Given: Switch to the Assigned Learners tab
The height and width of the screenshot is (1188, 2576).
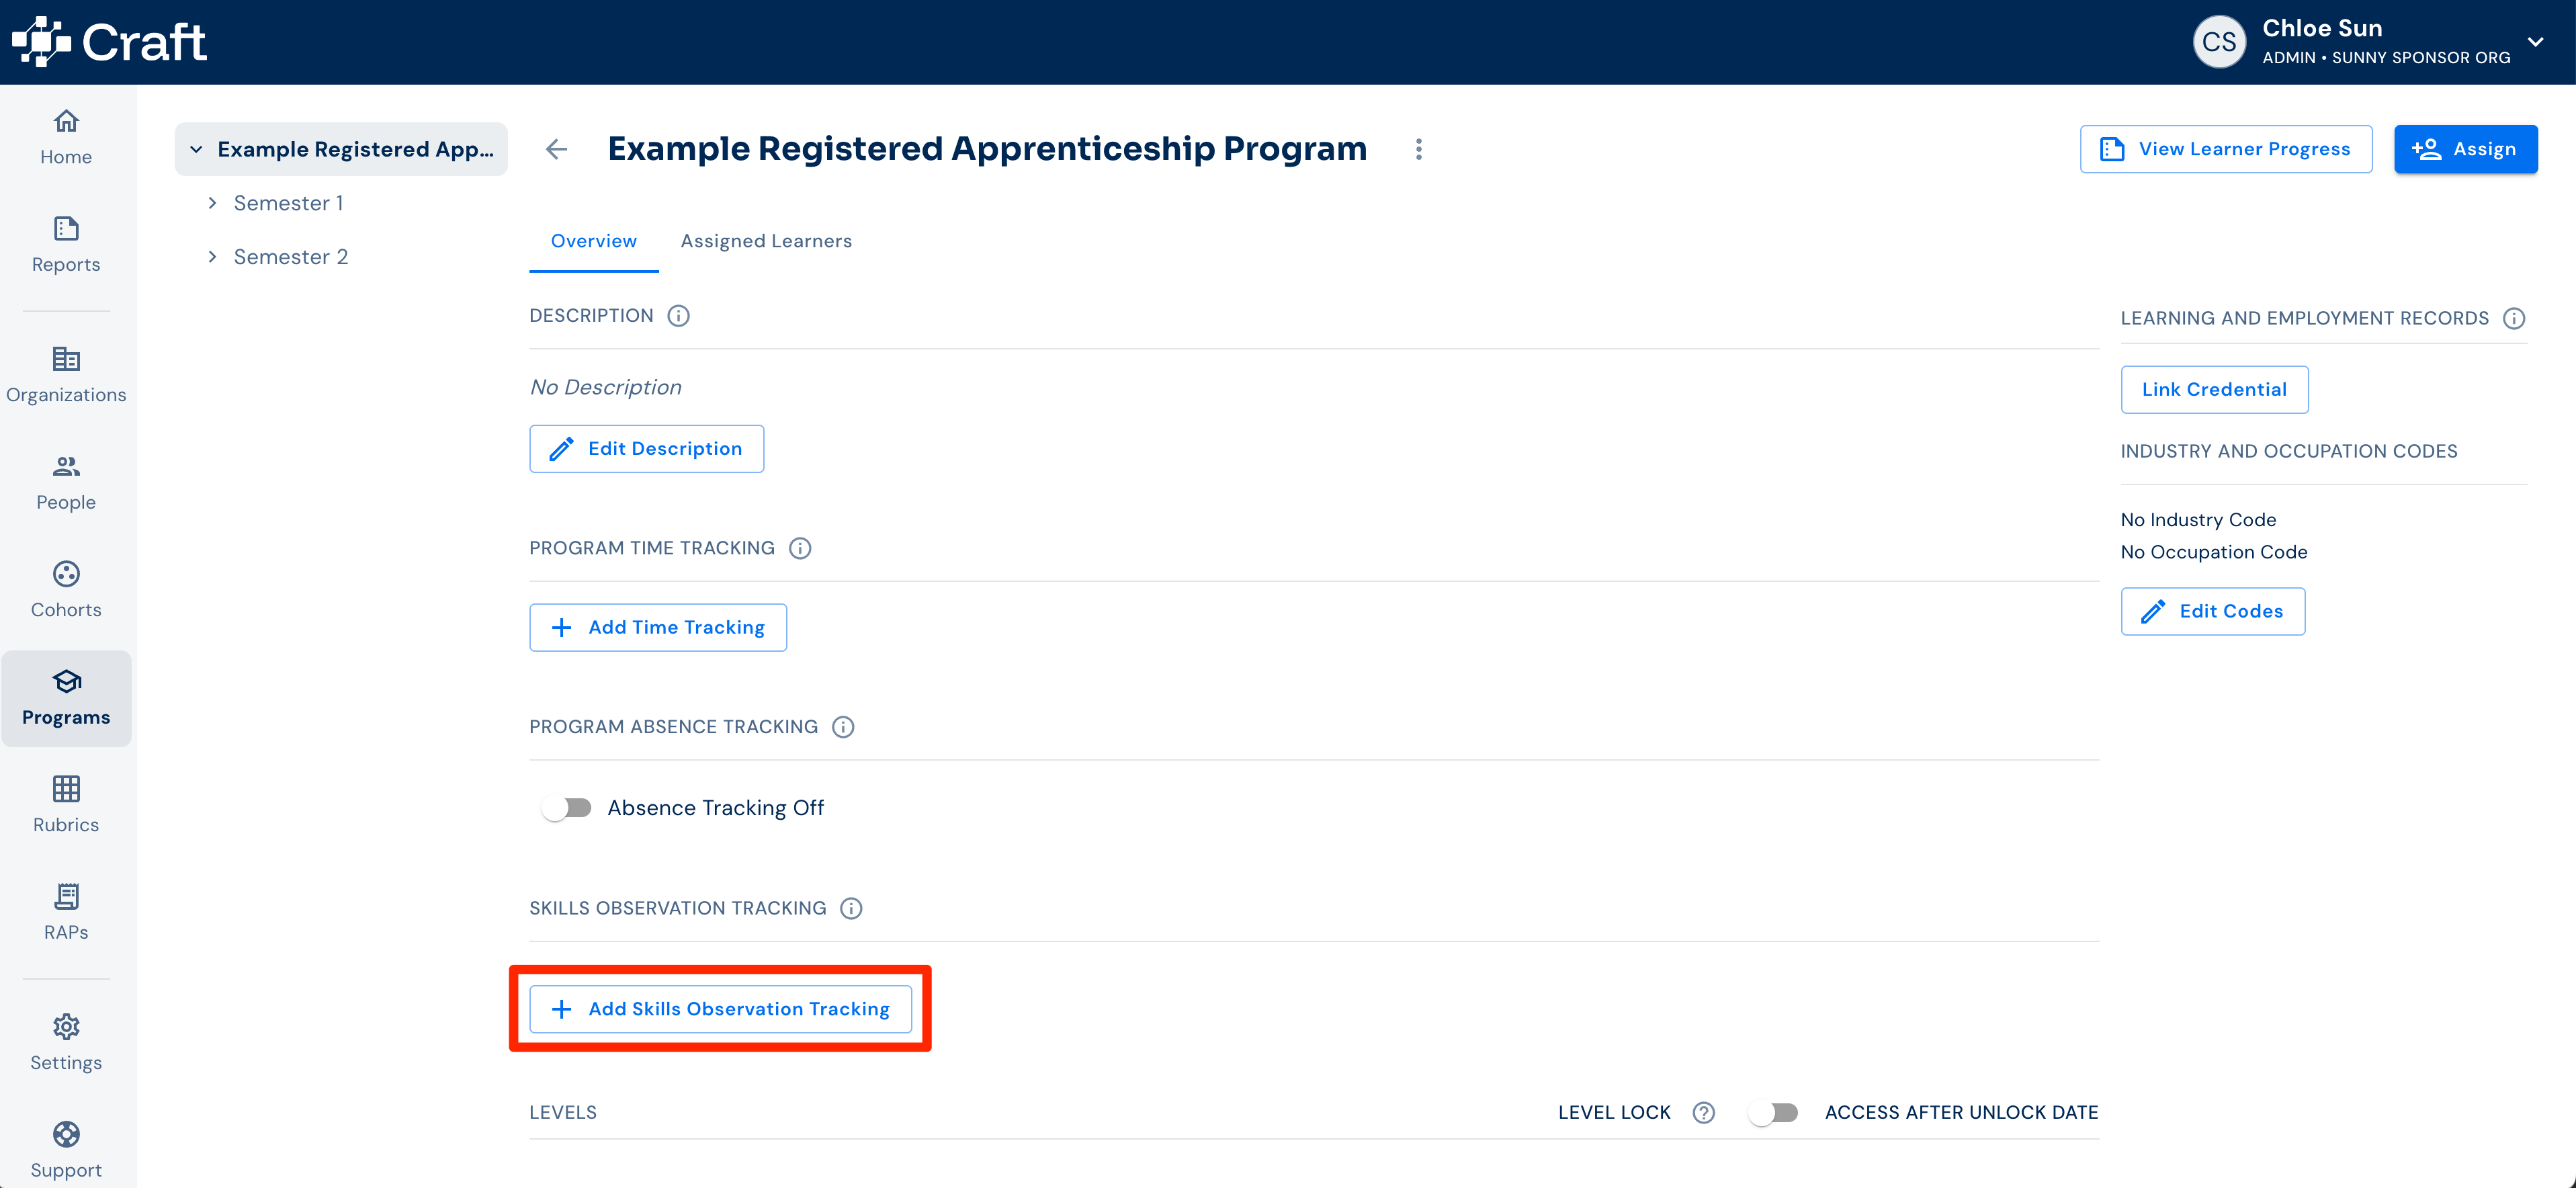Looking at the screenshot, I should [766, 241].
